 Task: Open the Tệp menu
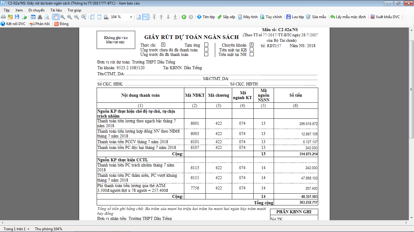point(7,10)
